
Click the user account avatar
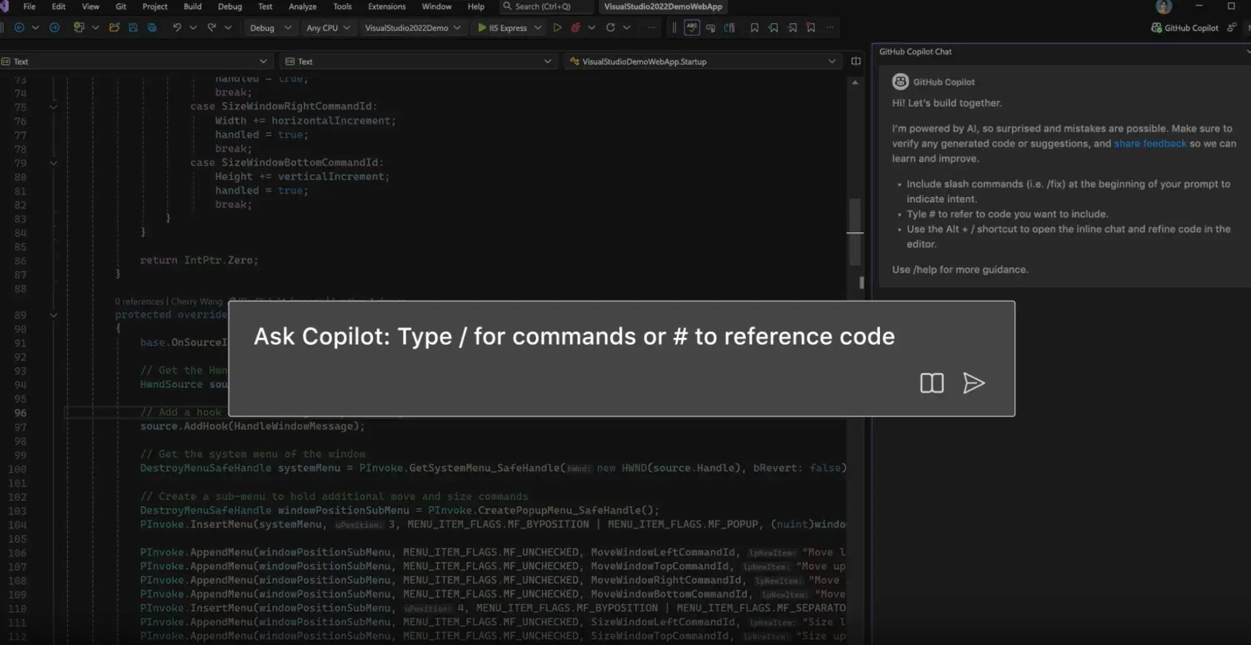1164,7
